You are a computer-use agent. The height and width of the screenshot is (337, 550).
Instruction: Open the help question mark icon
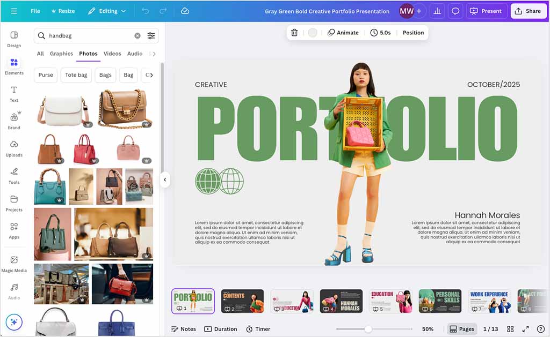point(541,329)
